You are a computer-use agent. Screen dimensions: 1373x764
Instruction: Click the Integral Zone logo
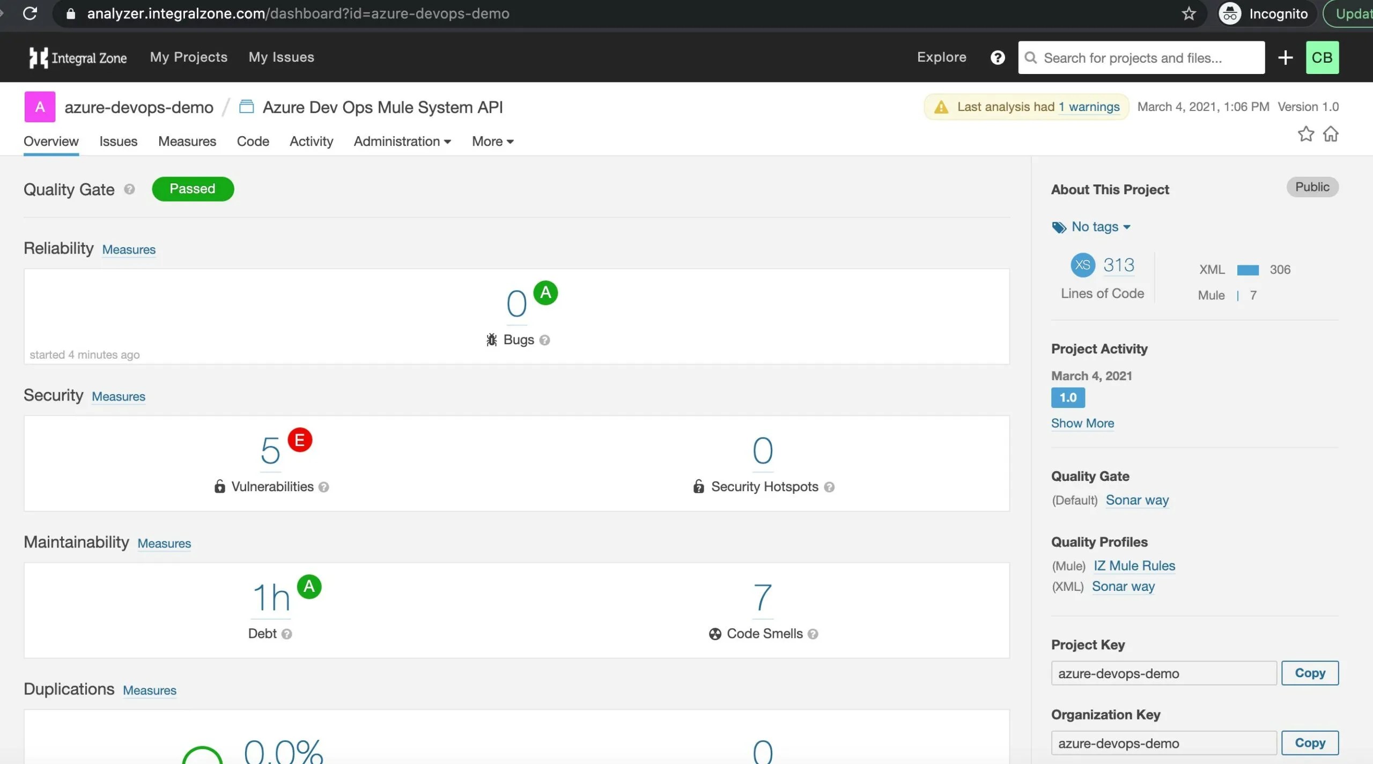click(x=78, y=57)
